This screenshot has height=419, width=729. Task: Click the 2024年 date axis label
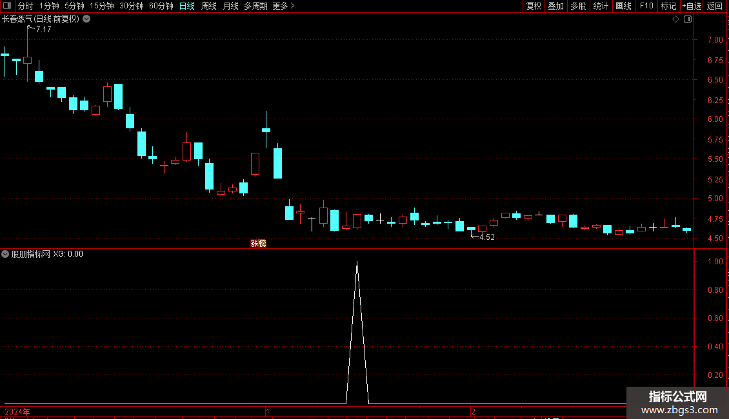[17, 412]
